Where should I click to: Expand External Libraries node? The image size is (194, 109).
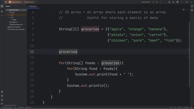(x=6, y=27)
